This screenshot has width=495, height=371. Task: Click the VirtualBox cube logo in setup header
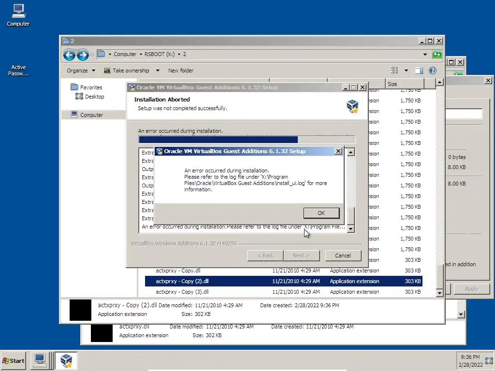352,106
